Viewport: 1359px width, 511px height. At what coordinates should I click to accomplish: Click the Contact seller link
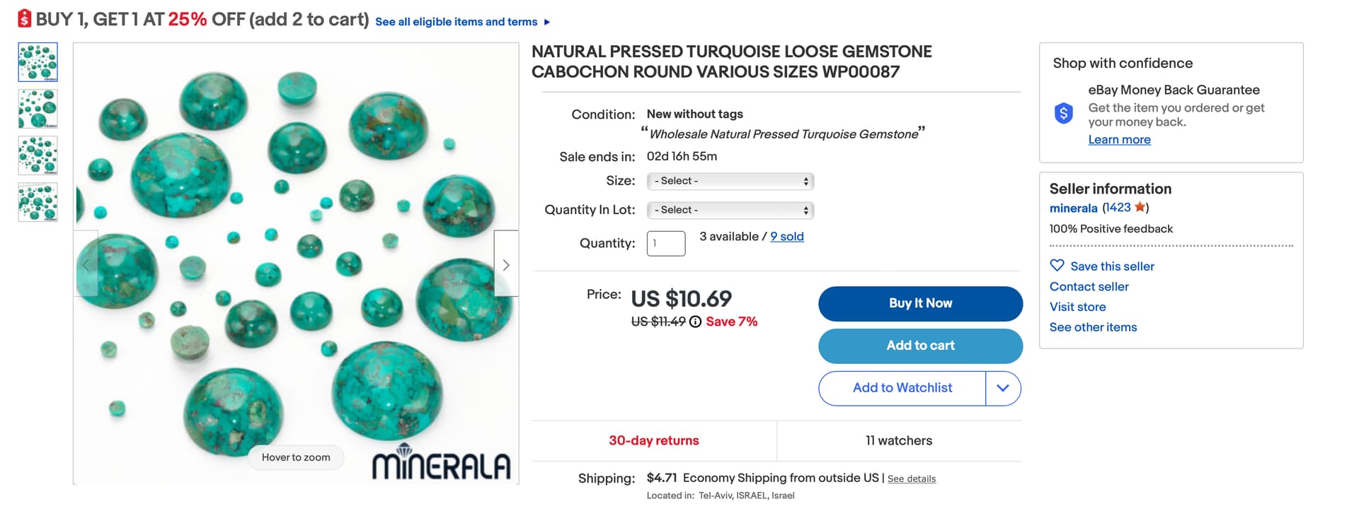click(1089, 286)
